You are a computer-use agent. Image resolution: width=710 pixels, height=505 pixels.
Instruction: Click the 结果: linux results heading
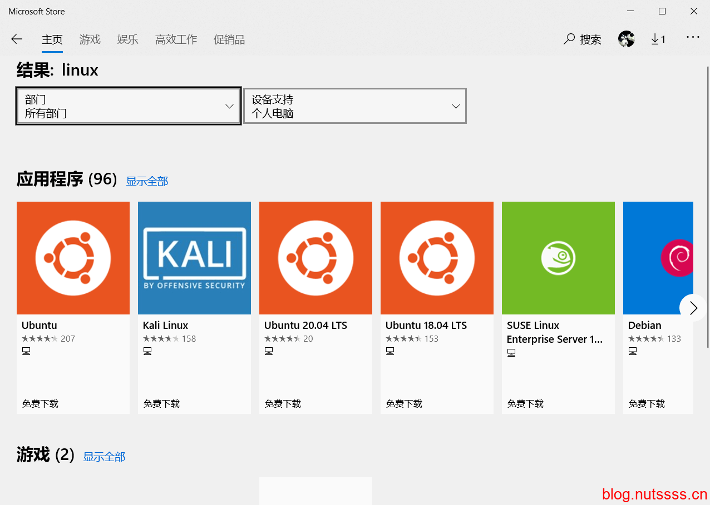pyautogui.click(x=58, y=70)
